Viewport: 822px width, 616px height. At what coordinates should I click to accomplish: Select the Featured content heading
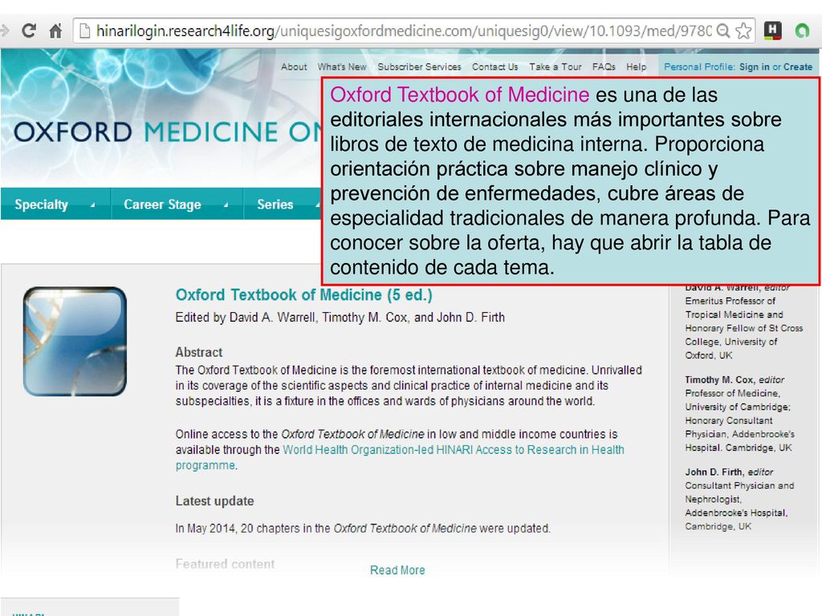point(225,564)
